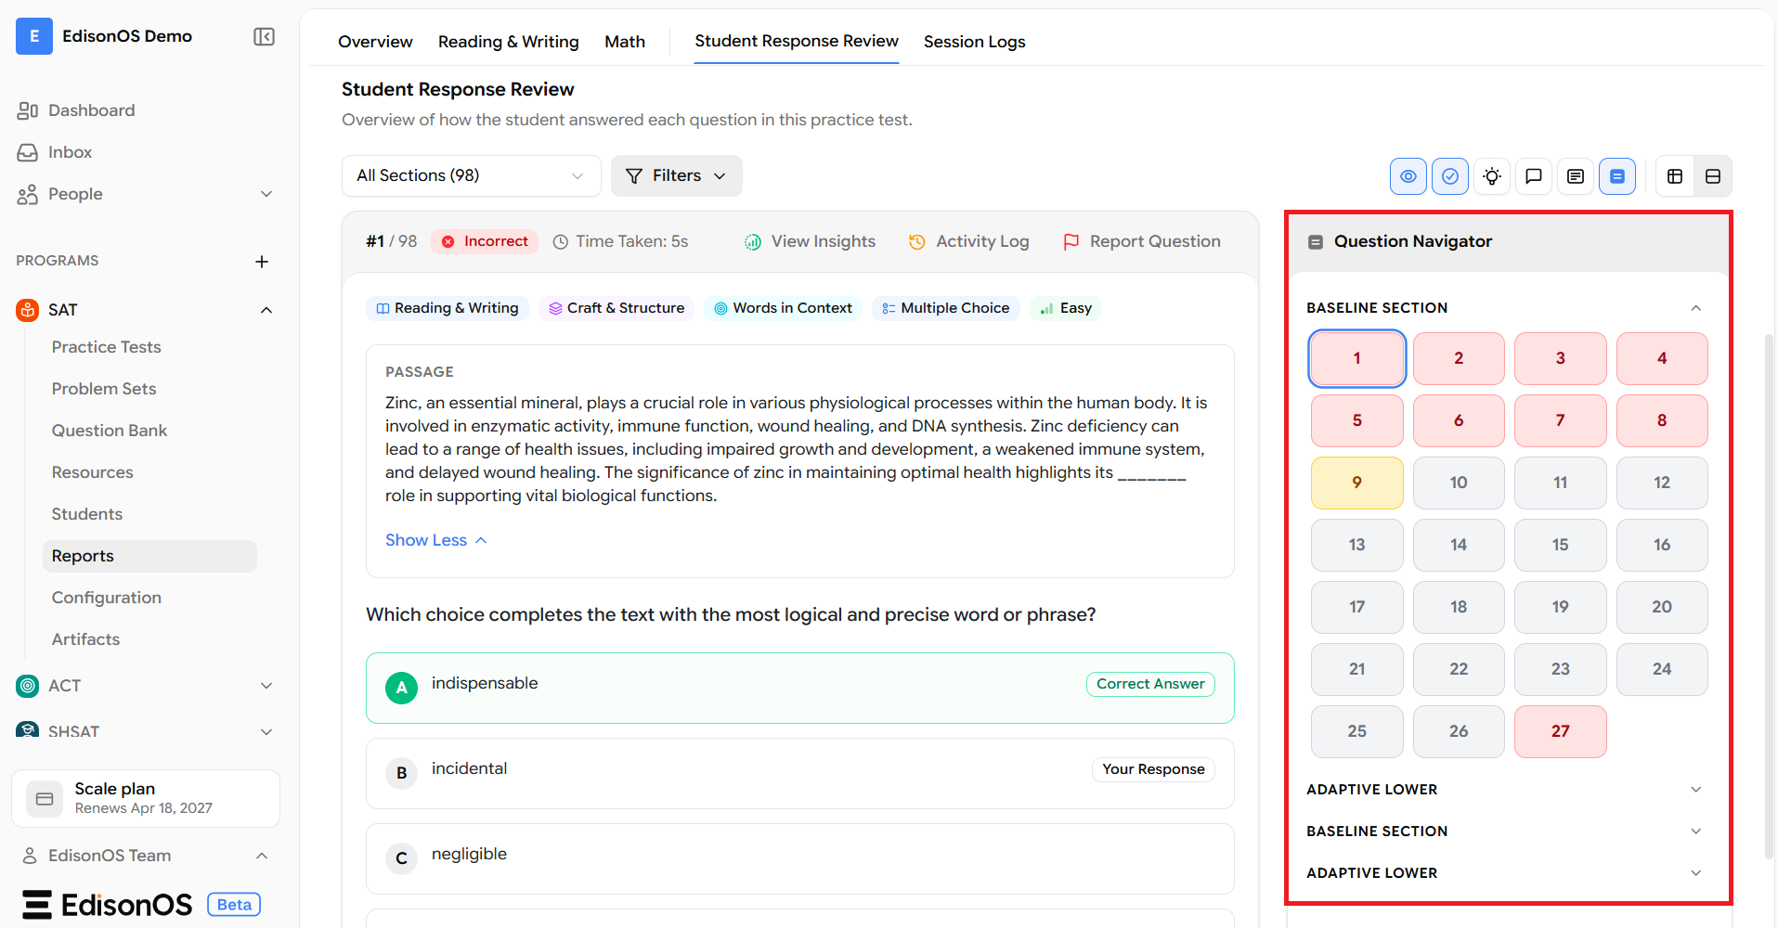Add a new program with plus icon
Image resolution: width=1778 pixels, height=928 pixels.
click(x=262, y=262)
